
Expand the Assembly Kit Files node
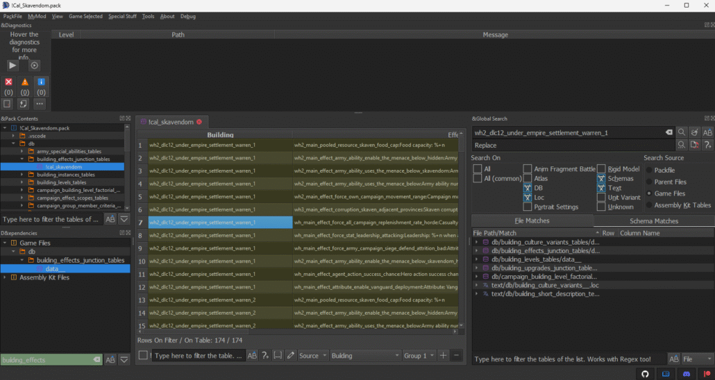coord(6,277)
